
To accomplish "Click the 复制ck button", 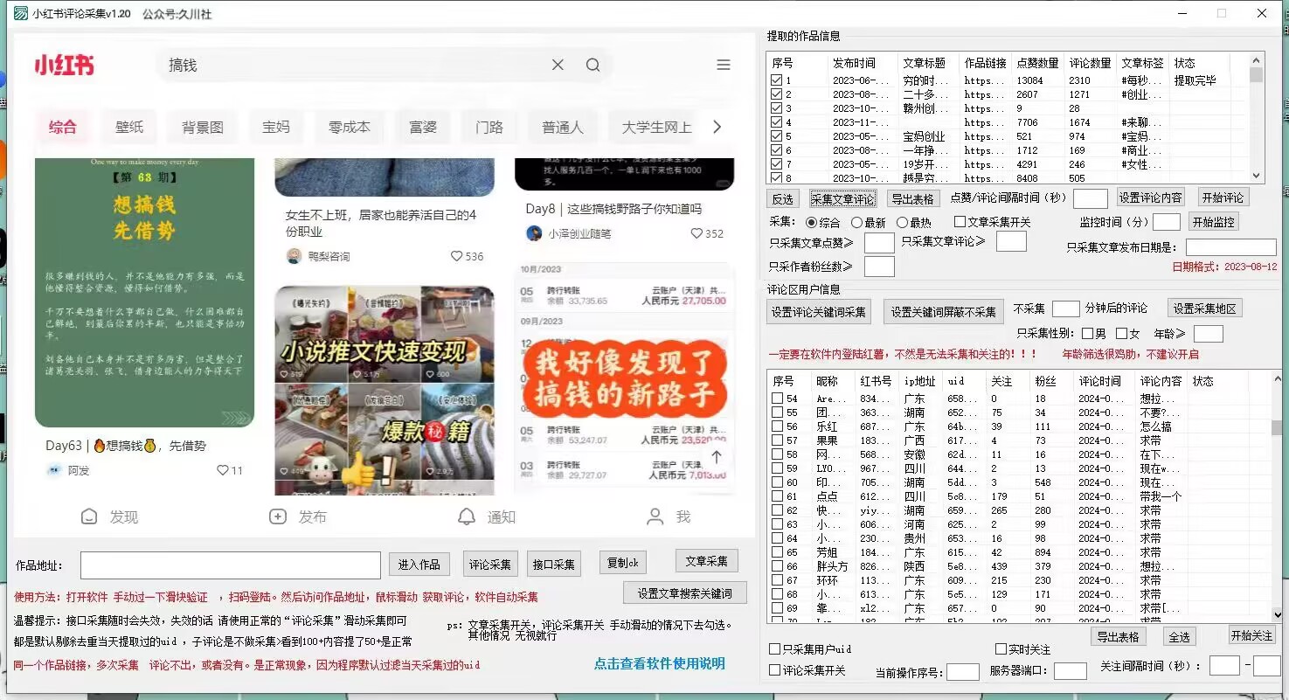I will pyautogui.click(x=622, y=563).
